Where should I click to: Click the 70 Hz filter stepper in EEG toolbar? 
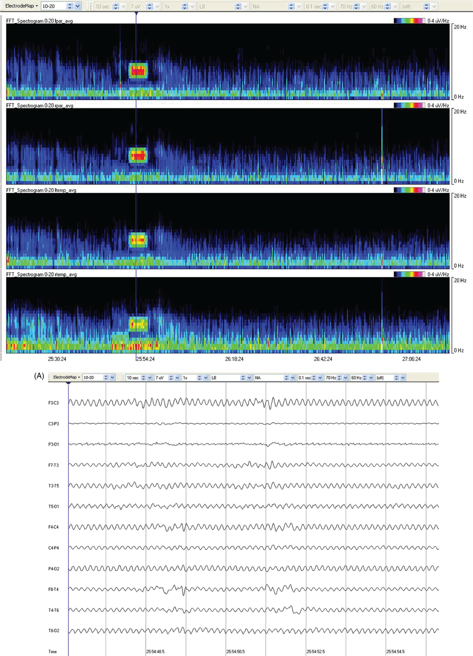tap(339, 378)
